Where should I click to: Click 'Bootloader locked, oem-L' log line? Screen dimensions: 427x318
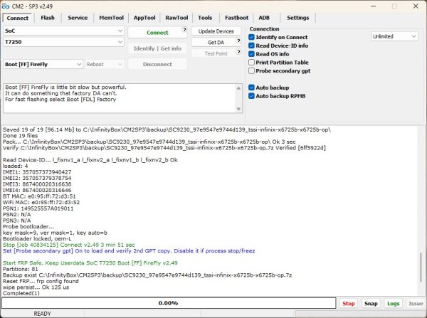point(37,239)
